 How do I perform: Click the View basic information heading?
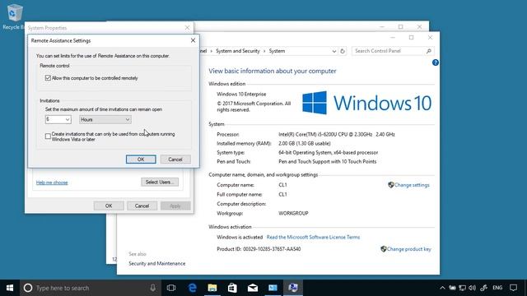tap(273, 71)
